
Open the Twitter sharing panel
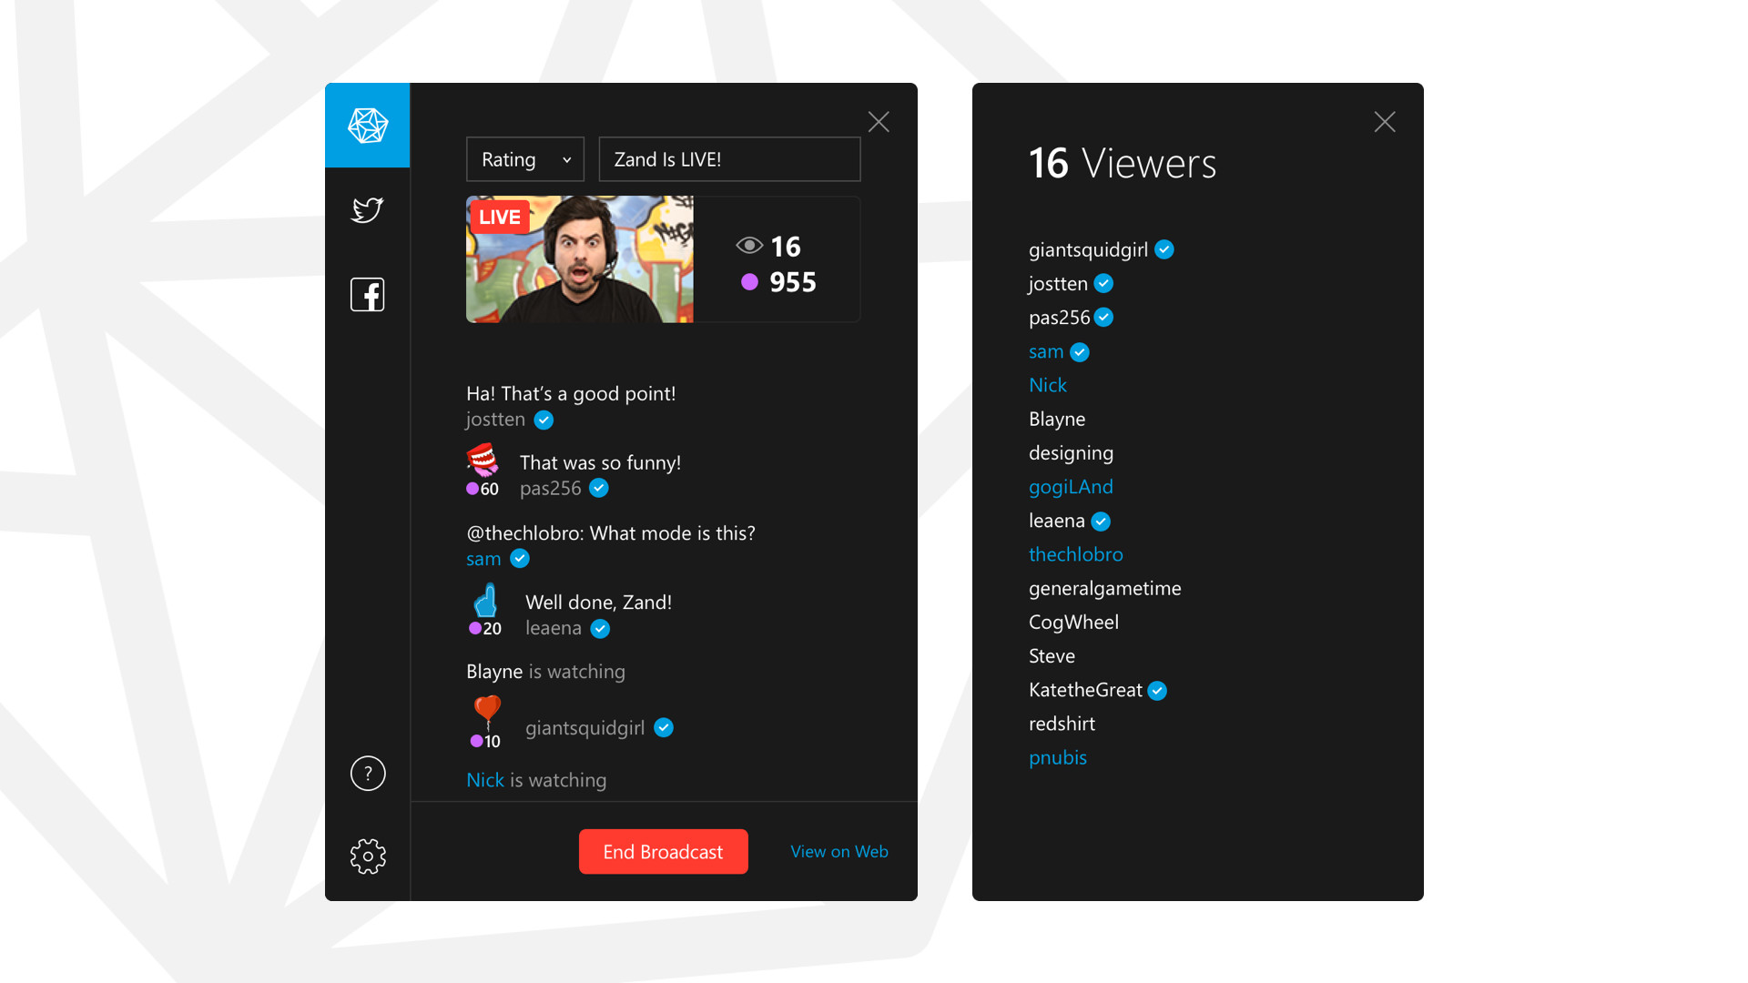pyautogui.click(x=367, y=209)
